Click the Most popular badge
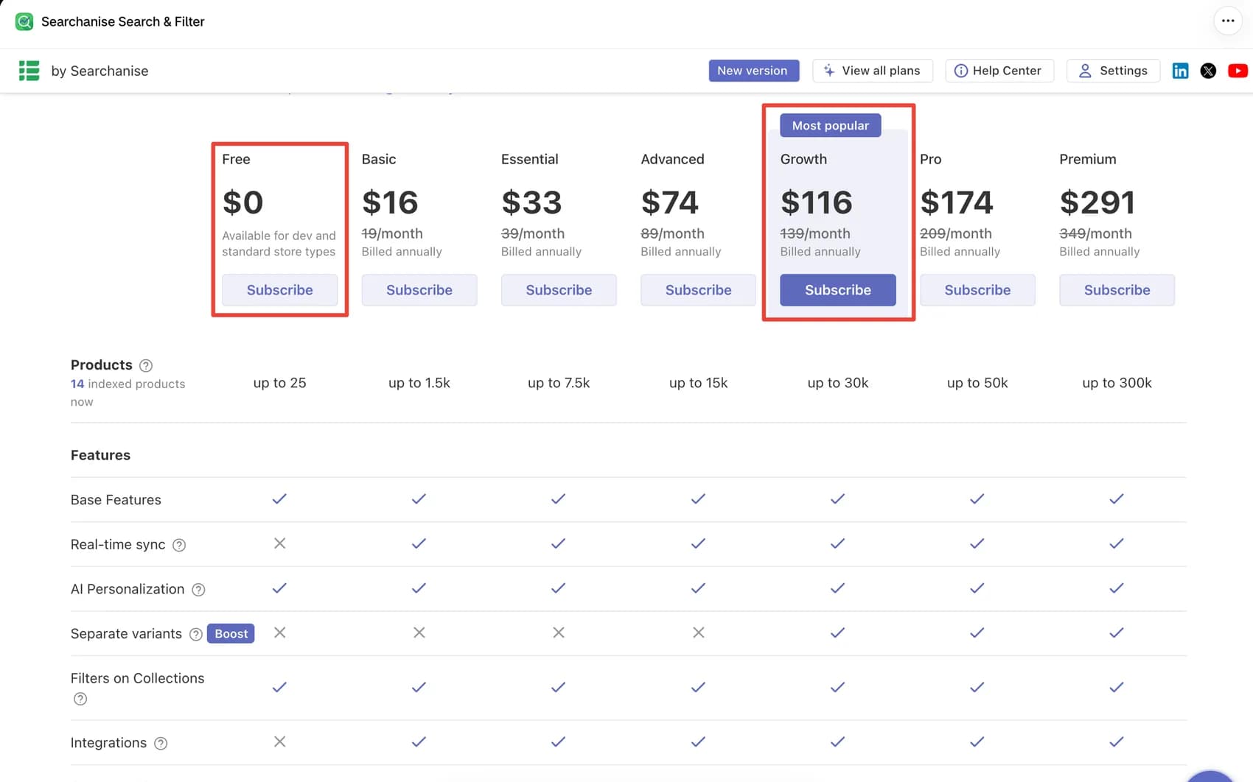1253x782 pixels. click(x=830, y=125)
